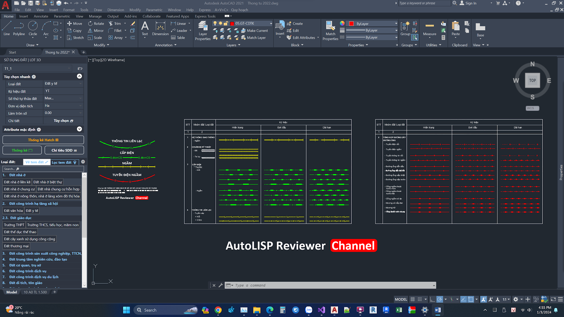Switch to the Start document tab
This screenshot has width=564, height=317.
(x=12, y=52)
